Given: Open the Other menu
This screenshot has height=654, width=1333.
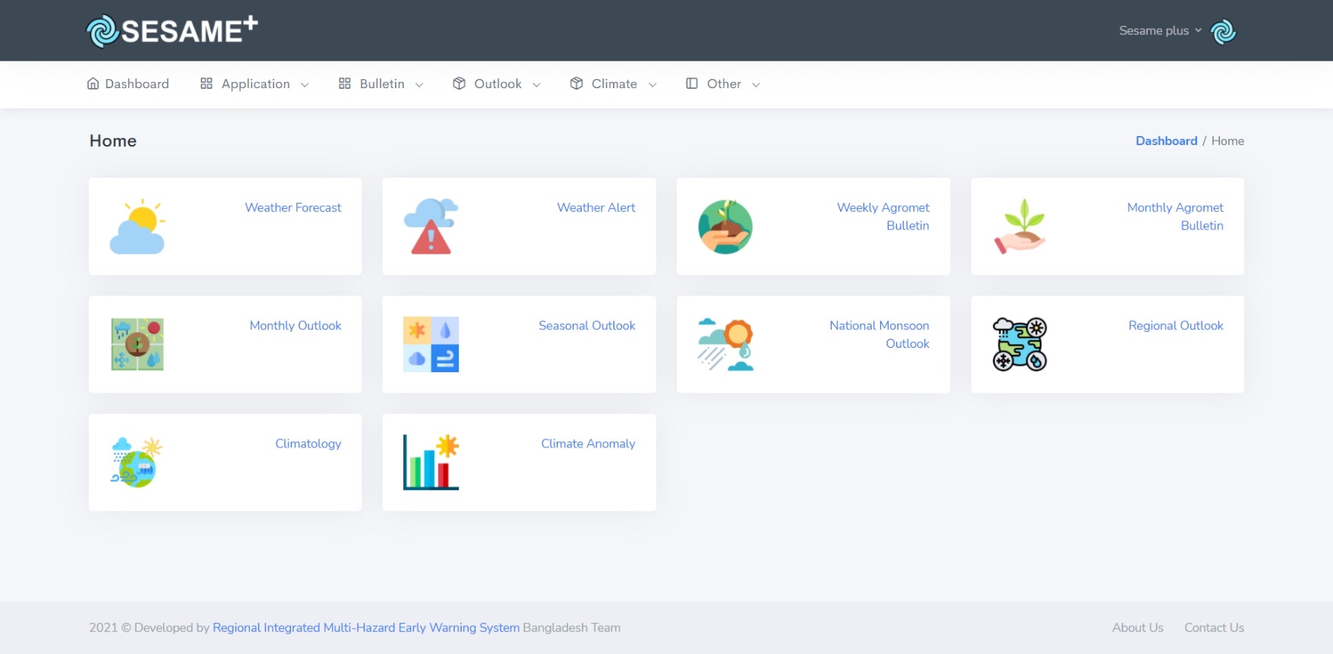Looking at the screenshot, I should click(x=723, y=84).
